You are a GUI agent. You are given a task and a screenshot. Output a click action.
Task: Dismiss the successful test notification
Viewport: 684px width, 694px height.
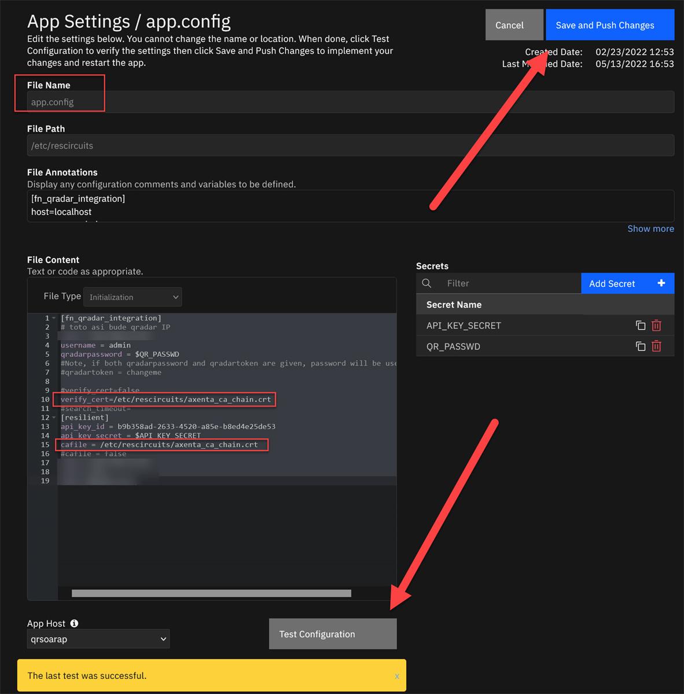[x=397, y=675]
